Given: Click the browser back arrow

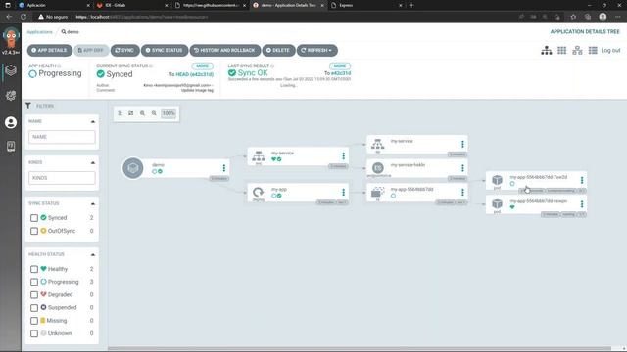Looking at the screenshot, I should click(x=9, y=17).
